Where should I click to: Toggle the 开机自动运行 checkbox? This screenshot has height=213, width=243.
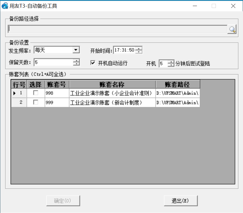[x=93, y=63]
